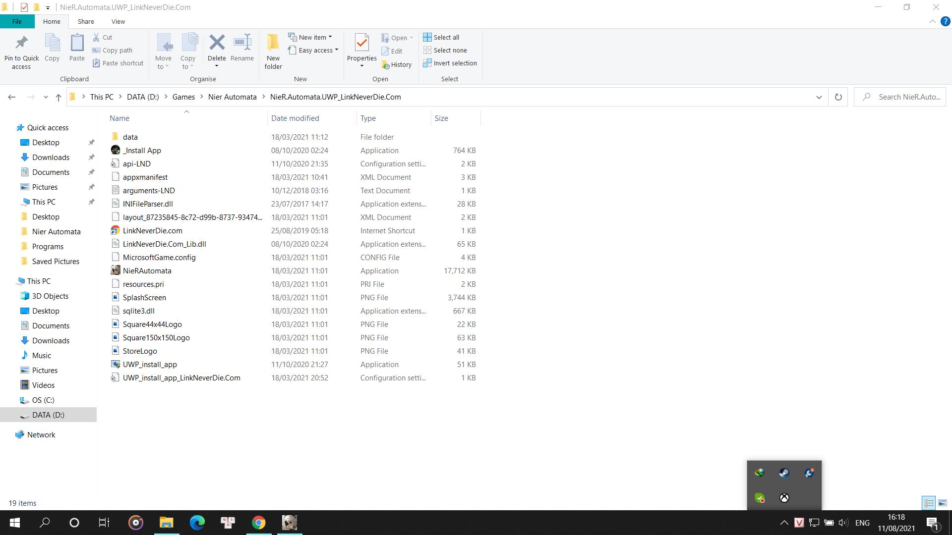This screenshot has width=952, height=535.
Task: Click Invert selection
Action: click(x=450, y=63)
